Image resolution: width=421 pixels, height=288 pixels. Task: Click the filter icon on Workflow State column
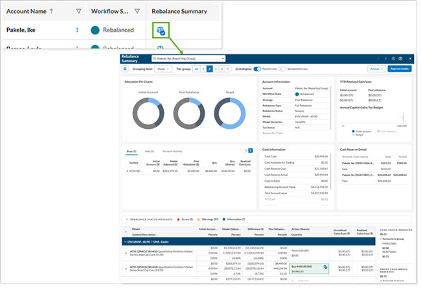(x=137, y=11)
